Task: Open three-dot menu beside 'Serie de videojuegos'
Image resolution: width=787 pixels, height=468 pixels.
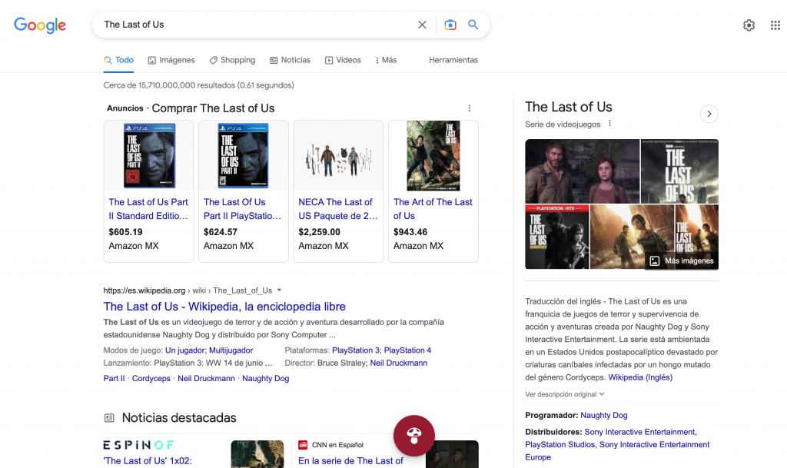Action: pyautogui.click(x=609, y=124)
